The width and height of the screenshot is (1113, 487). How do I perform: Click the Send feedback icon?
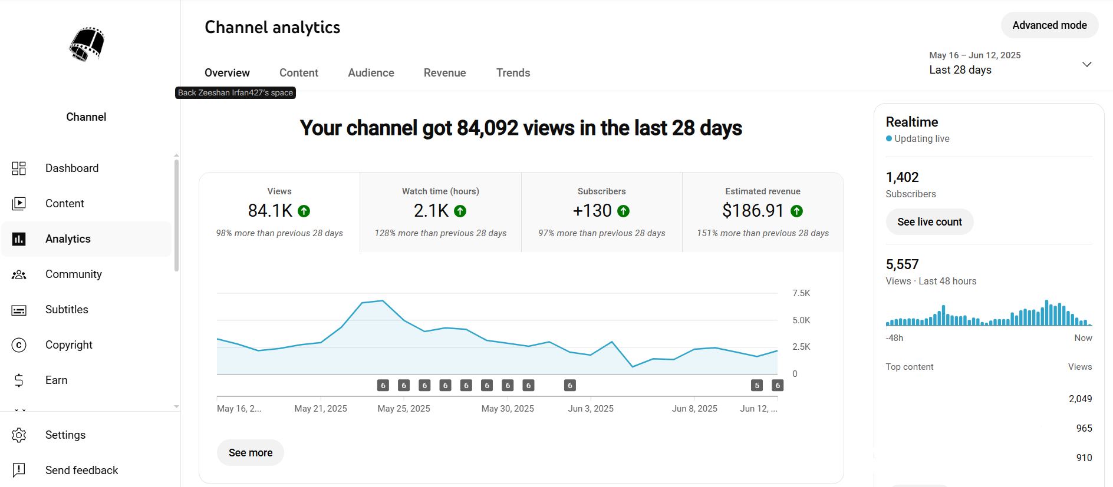tap(19, 470)
